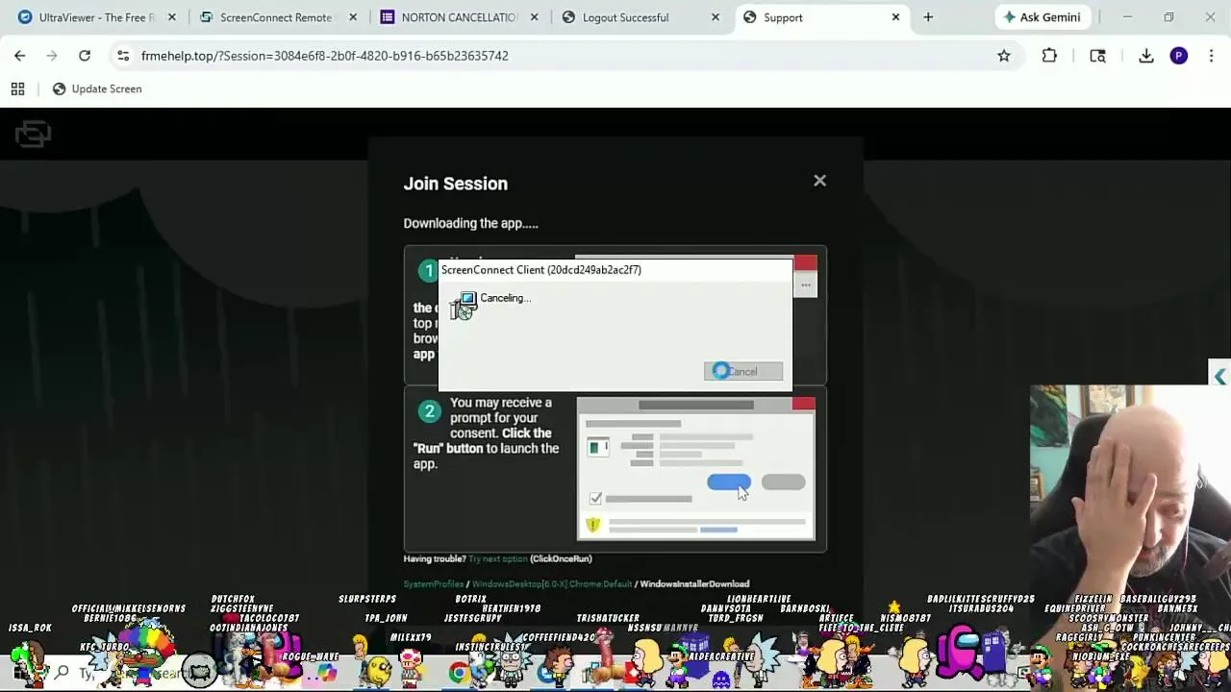Viewport: 1231px width, 692px height.
Task: Close the Join Session dialog
Action: [819, 181]
